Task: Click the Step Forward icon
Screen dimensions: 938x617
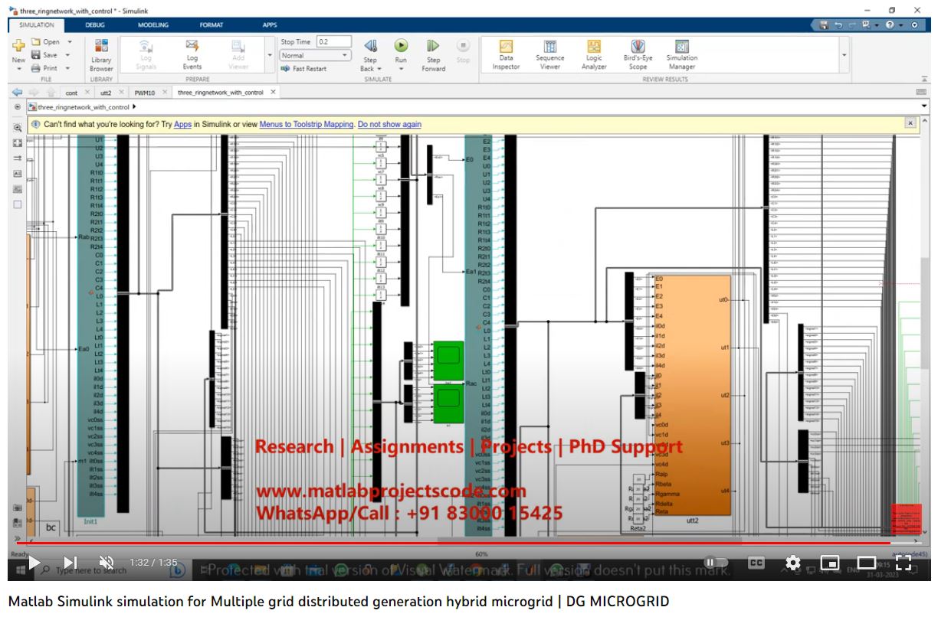Action: point(433,47)
